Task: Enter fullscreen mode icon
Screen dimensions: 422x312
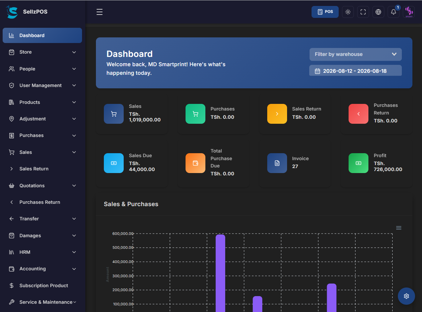Action: 363,12
